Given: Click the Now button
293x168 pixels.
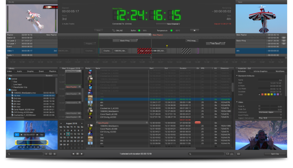Looking at the screenshot, I should coord(98,30).
